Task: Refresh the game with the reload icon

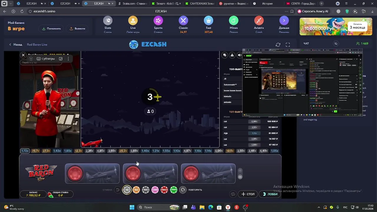Action: click(278, 45)
